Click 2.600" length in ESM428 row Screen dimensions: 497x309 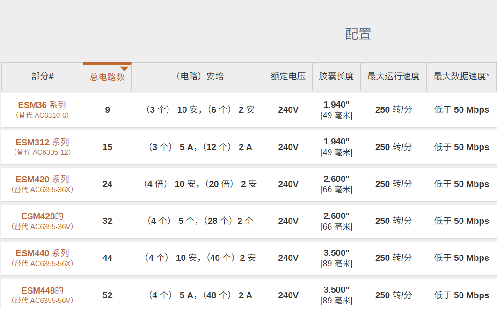tap(336, 216)
